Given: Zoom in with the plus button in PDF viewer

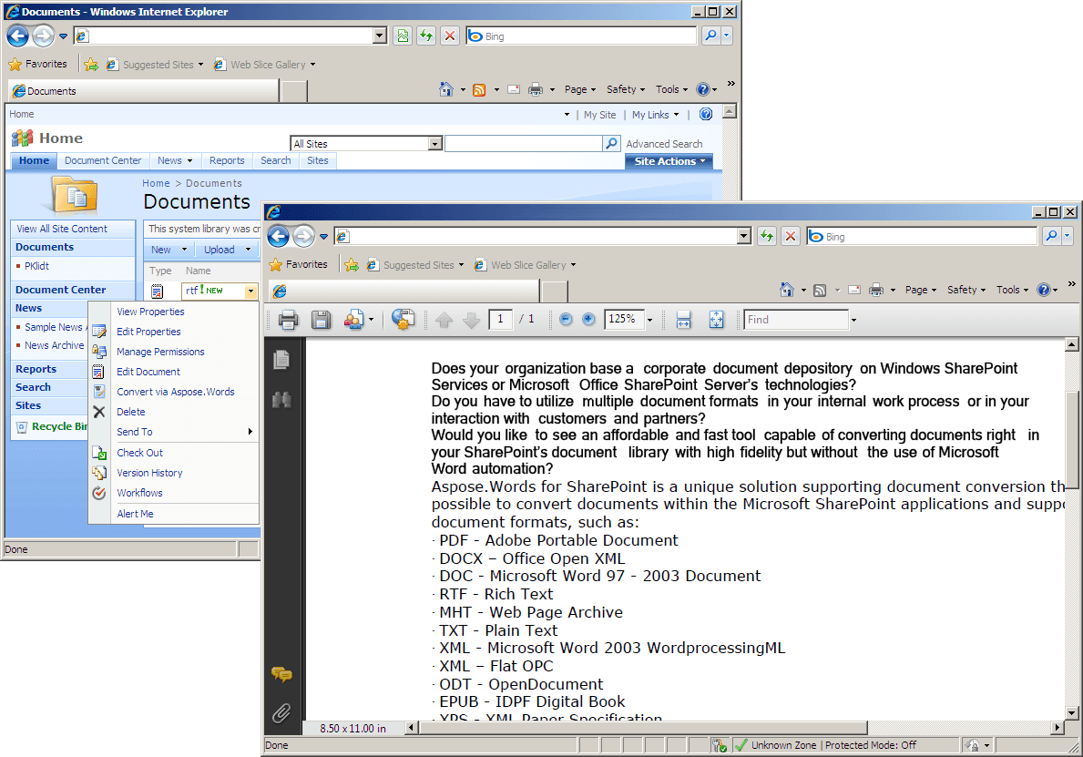Looking at the screenshot, I should (x=588, y=319).
